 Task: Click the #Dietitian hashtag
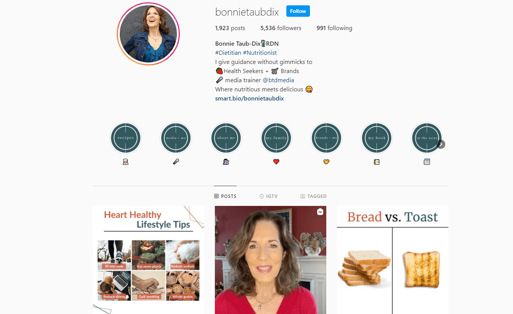pyautogui.click(x=228, y=53)
